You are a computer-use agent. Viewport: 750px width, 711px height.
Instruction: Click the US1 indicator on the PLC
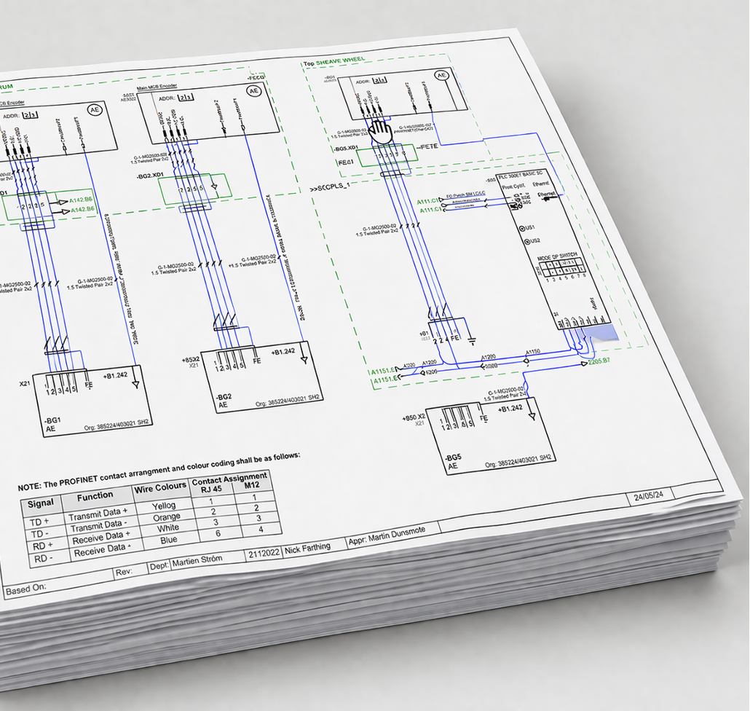click(522, 229)
